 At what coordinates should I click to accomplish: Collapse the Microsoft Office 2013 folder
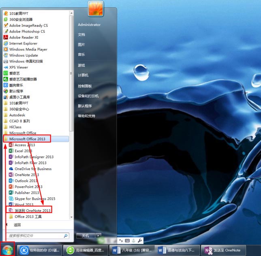click(36, 139)
